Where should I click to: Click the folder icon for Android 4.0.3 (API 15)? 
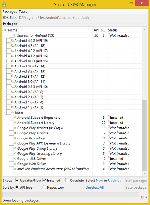tap(13, 61)
